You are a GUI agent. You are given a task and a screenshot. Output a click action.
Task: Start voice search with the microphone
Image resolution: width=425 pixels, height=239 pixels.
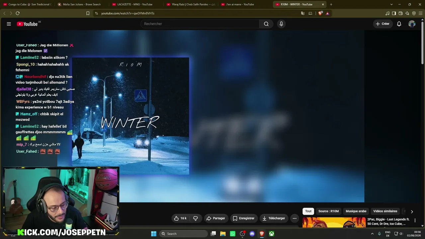pyautogui.click(x=281, y=24)
